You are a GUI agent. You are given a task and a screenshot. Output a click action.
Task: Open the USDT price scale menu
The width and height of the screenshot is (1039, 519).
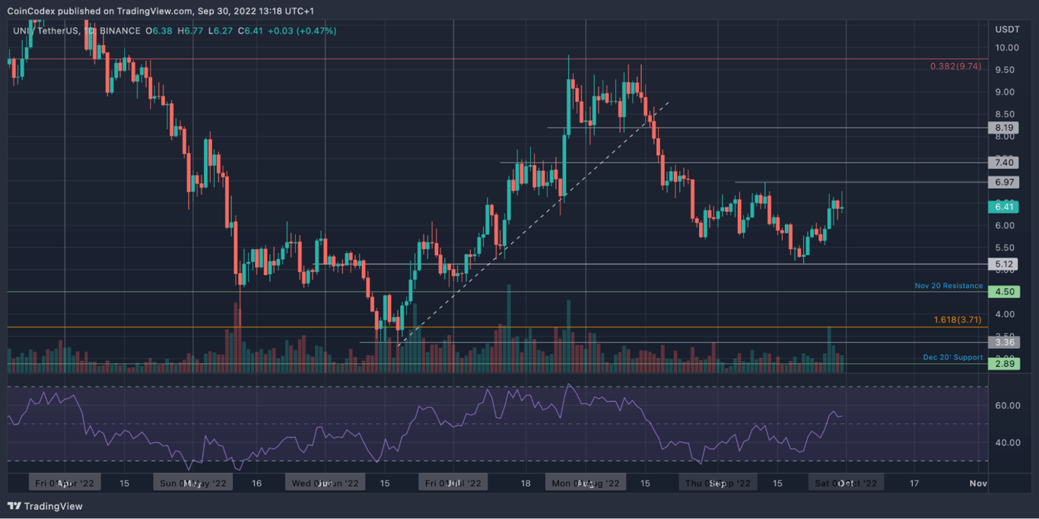[x=1009, y=29]
